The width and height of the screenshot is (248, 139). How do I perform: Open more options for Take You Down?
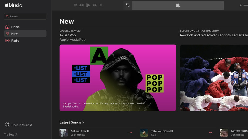pyautogui.click(x=210, y=133)
